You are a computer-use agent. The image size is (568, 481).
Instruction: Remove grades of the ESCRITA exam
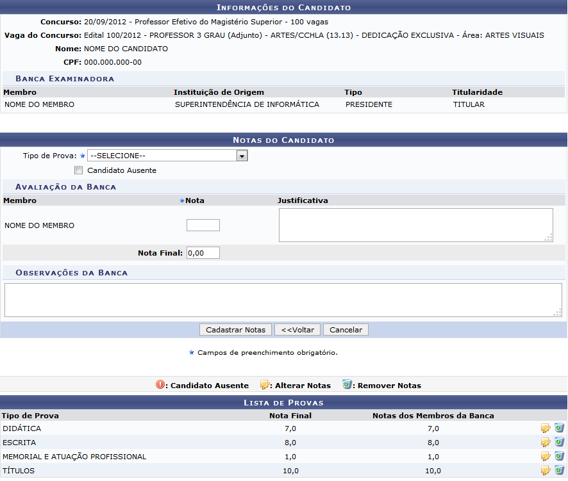point(559,442)
